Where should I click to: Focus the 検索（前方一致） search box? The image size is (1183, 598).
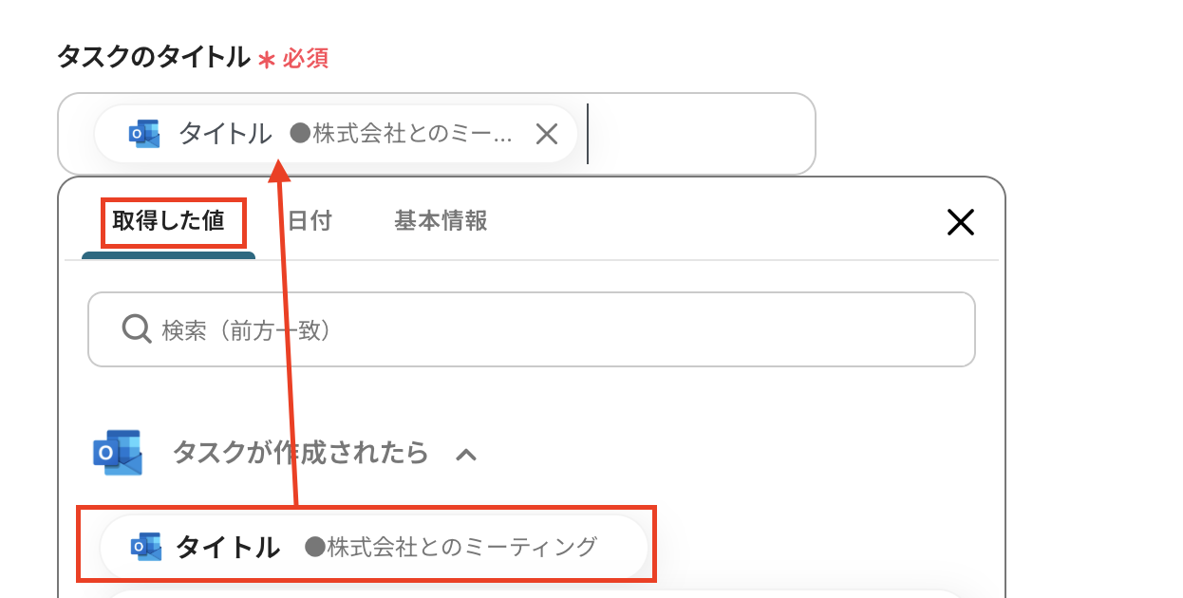[x=551, y=329]
